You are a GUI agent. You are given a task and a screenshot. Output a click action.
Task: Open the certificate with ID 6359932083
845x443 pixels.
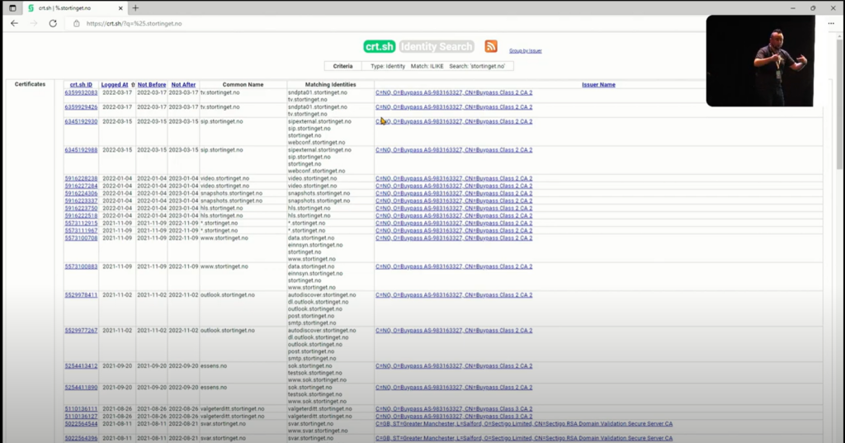[81, 92]
